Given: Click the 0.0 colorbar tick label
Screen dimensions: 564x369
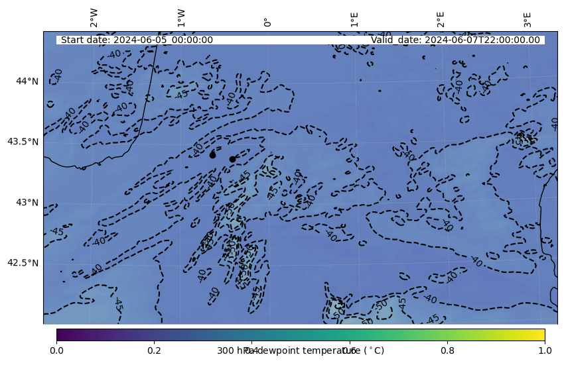Looking at the screenshot, I should coord(56,350).
